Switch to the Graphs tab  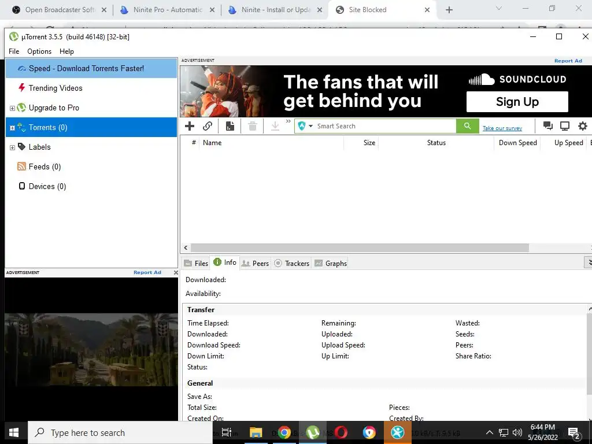(331, 263)
